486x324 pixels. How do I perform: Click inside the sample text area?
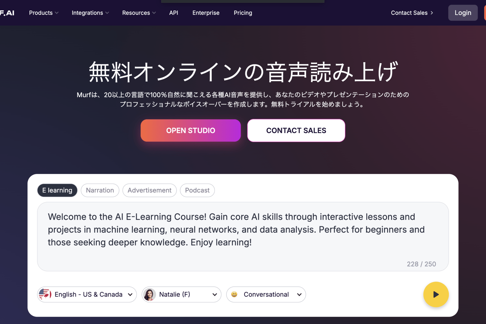click(243, 236)
